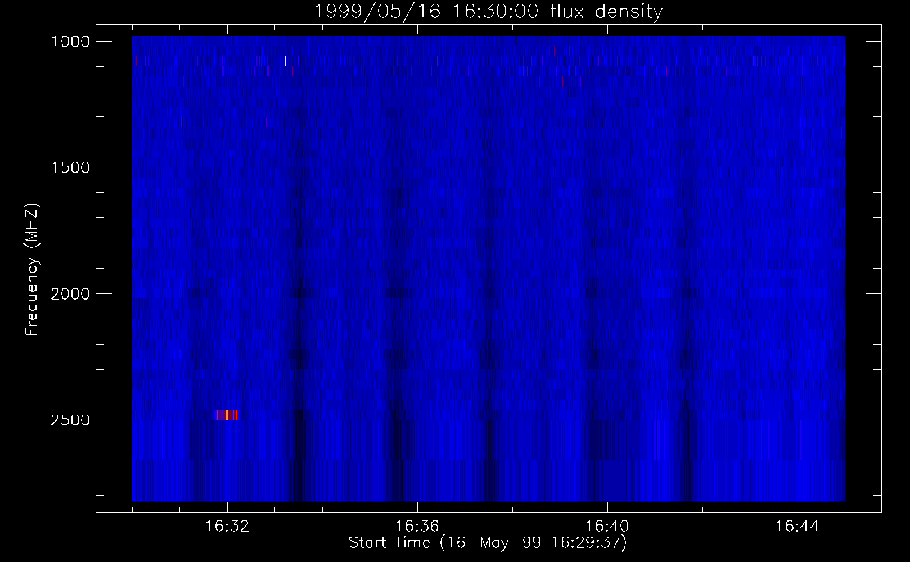Viewport: 910px width, 562px height.
Task: Click the bright white-red spike near 1100 MHz
Action: 286,61
